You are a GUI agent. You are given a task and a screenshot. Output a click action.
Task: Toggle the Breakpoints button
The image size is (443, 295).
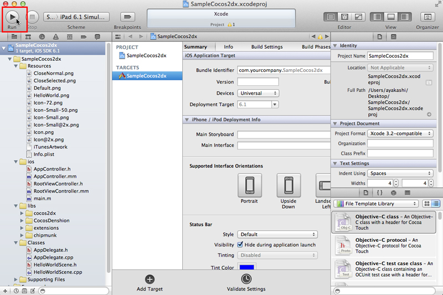pyautogui.click(x=127, y=17)
